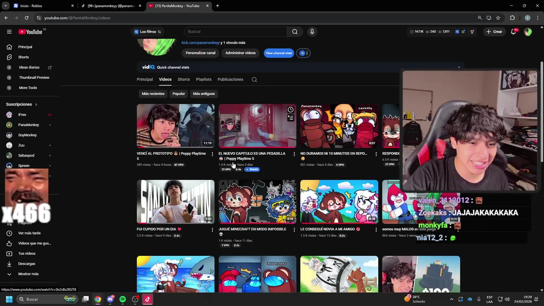544x306 pixels.
Task: Open kick.com/panamonkeyy link
Action: click(201, 43)
